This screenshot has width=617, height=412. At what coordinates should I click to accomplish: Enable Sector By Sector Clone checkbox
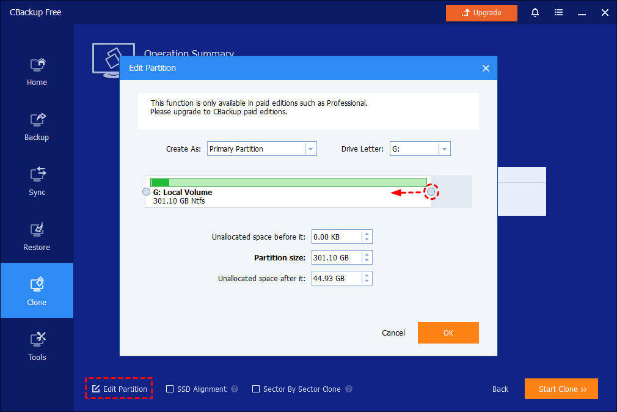pos(257,389)
